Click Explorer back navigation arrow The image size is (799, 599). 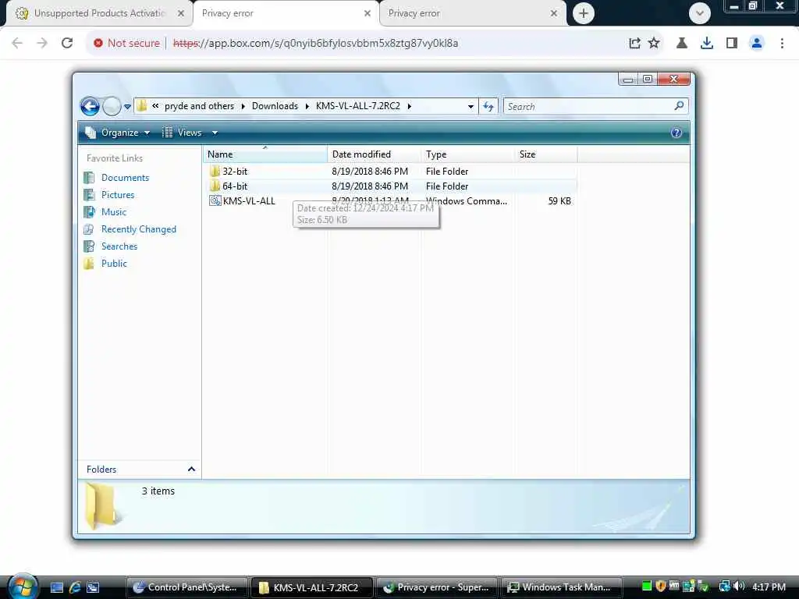[x=91, y=106]
